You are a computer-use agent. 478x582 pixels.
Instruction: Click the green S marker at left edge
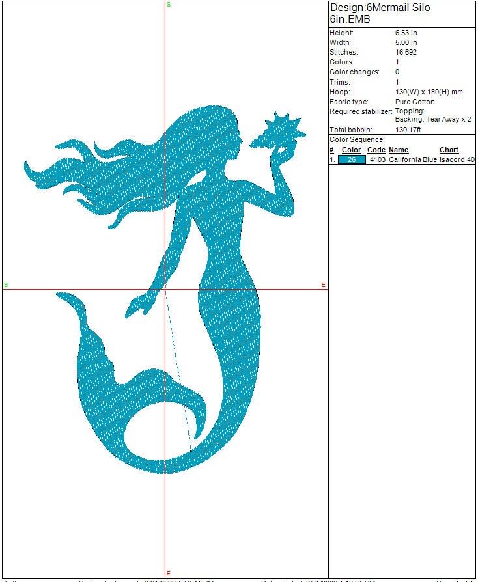[6, 285]
